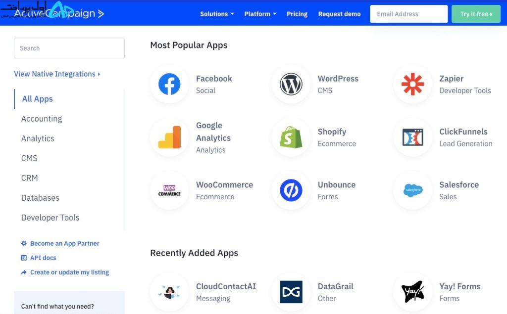Click the Google Analytics bar chart icon
507x314 pixels.
tap(169, 137)
